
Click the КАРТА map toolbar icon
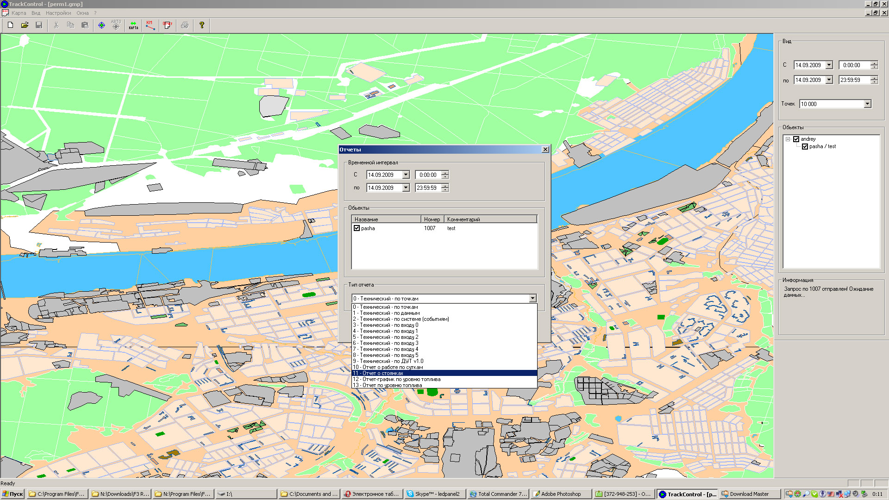point(133,25)
